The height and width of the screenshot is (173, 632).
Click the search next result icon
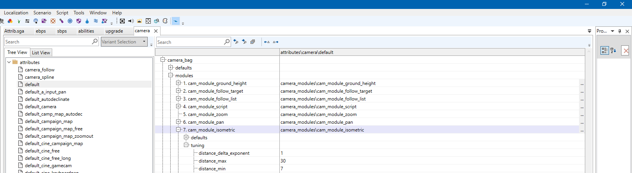coord(244,42)
